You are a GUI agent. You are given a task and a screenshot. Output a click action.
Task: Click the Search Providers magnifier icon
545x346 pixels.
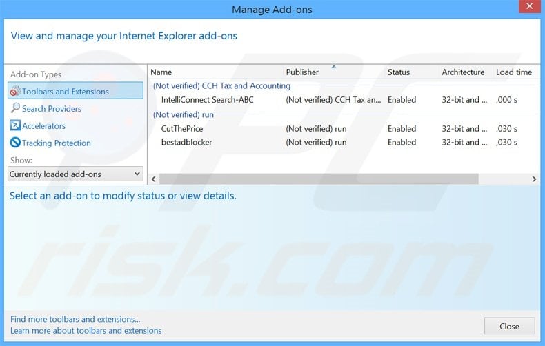[15, 108]
